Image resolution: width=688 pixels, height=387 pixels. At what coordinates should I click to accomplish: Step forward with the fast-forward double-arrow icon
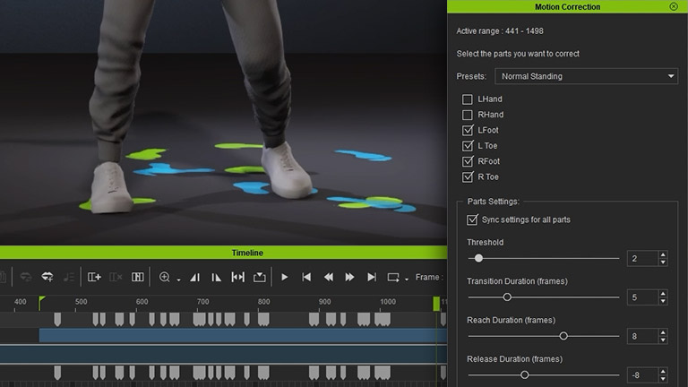[x=349, y=278]
